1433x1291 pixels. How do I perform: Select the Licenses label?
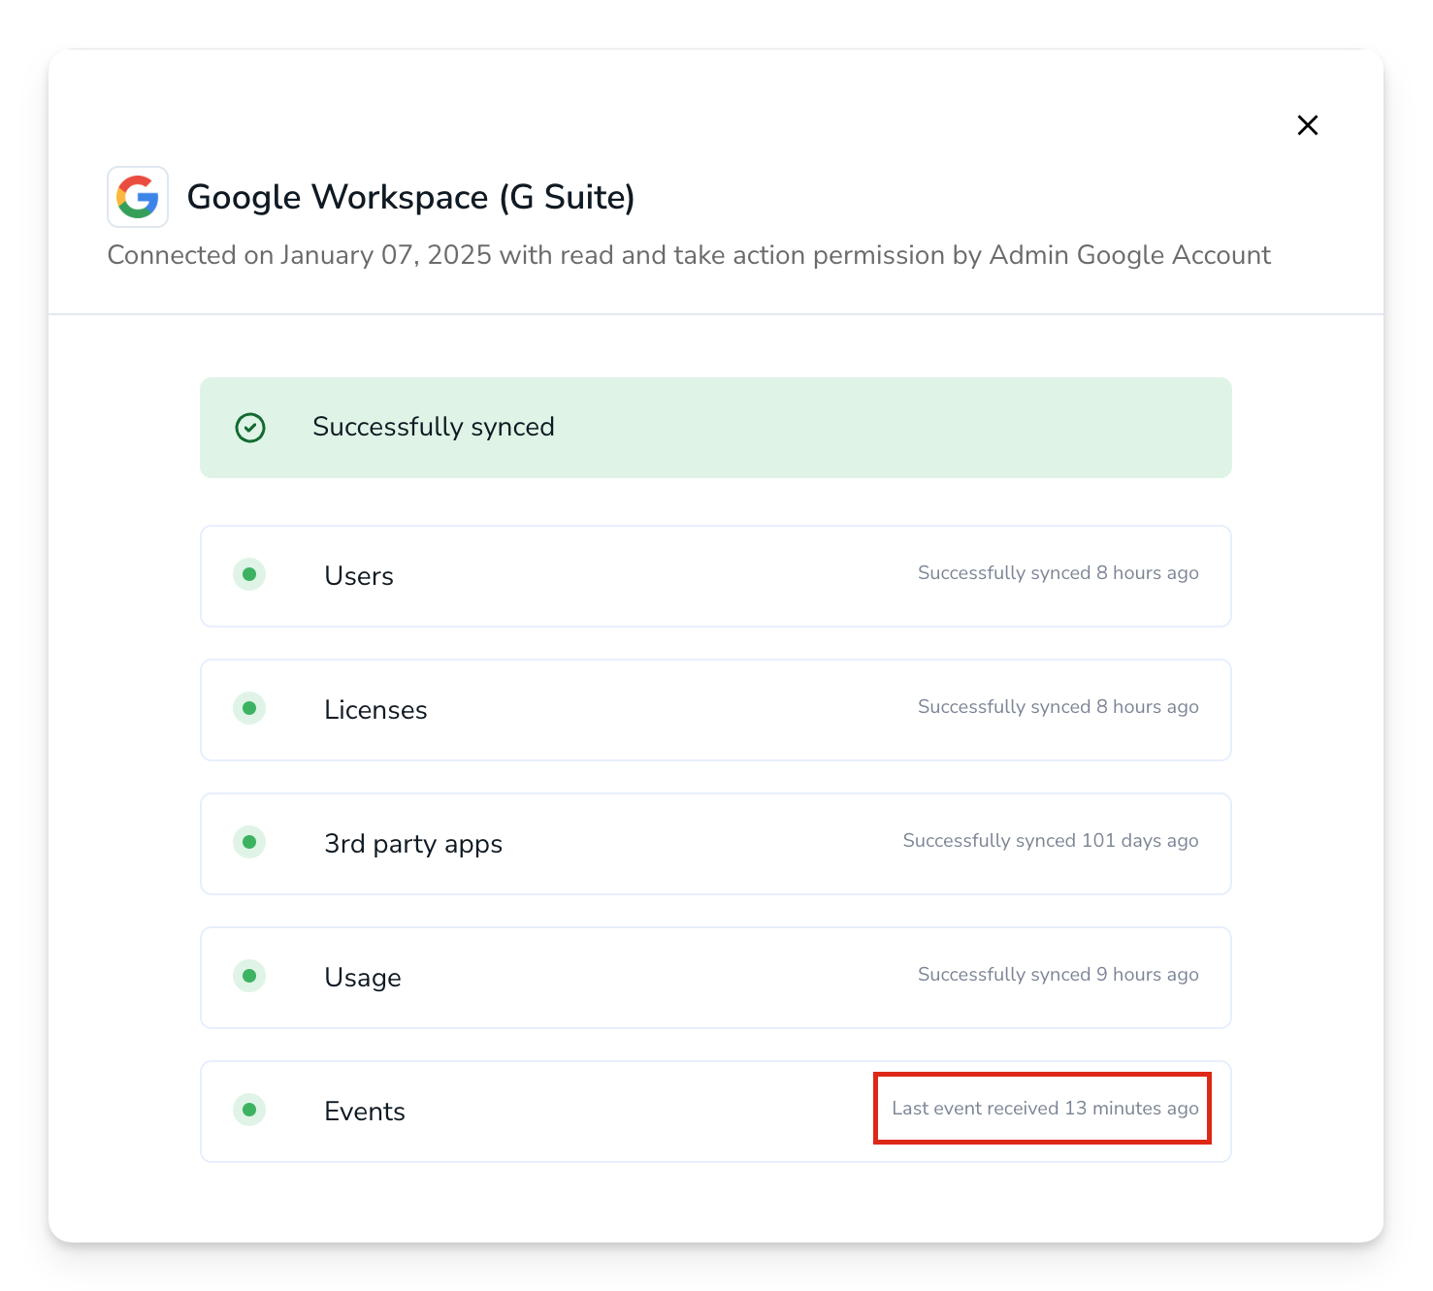pyautogui.click(x=375, y=710)
